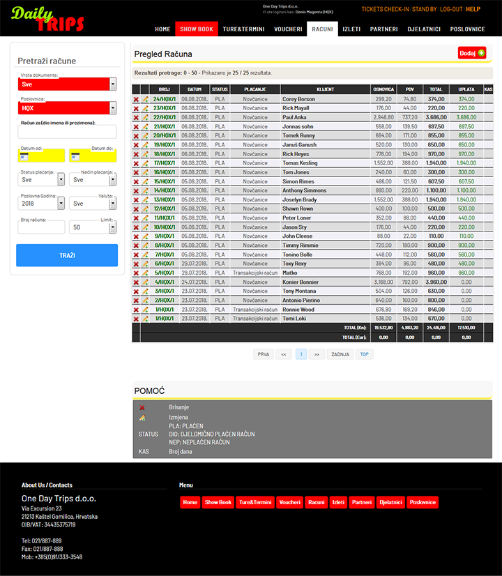Delete invoice 14/HQX/1 for Anthony Simmons
The height and width of the screenshot is (576, 502).
click(136, 190)
